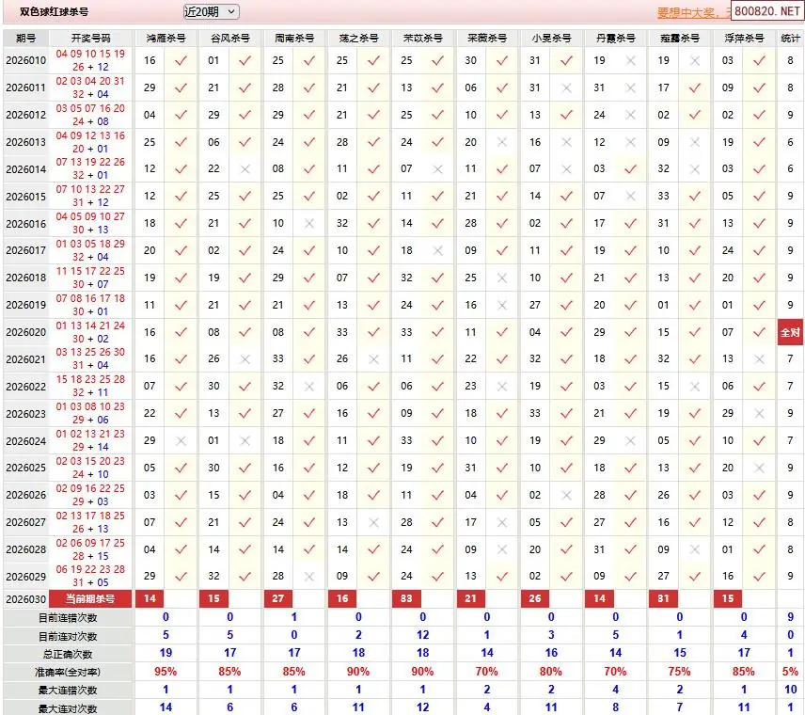Select the 开奖号码 column header
The height and width of the screenshot is (715, 805).
click(90, 38)
